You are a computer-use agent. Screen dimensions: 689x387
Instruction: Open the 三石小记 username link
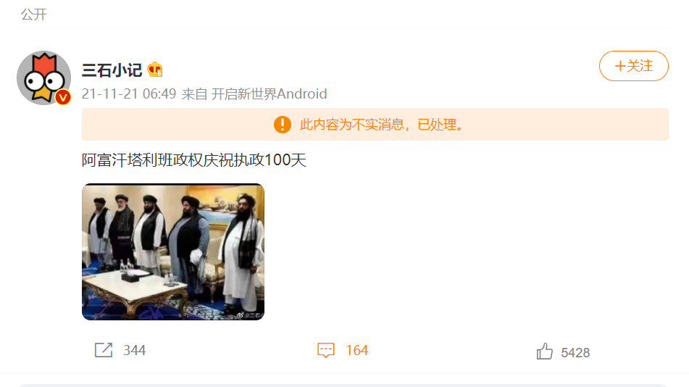pyautogui.click(x=112, y=70)
